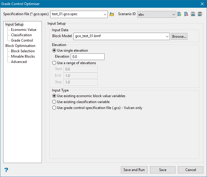Choose Use existing classification variable
This screenshot has height=177, width=207.
click(54, 102)
